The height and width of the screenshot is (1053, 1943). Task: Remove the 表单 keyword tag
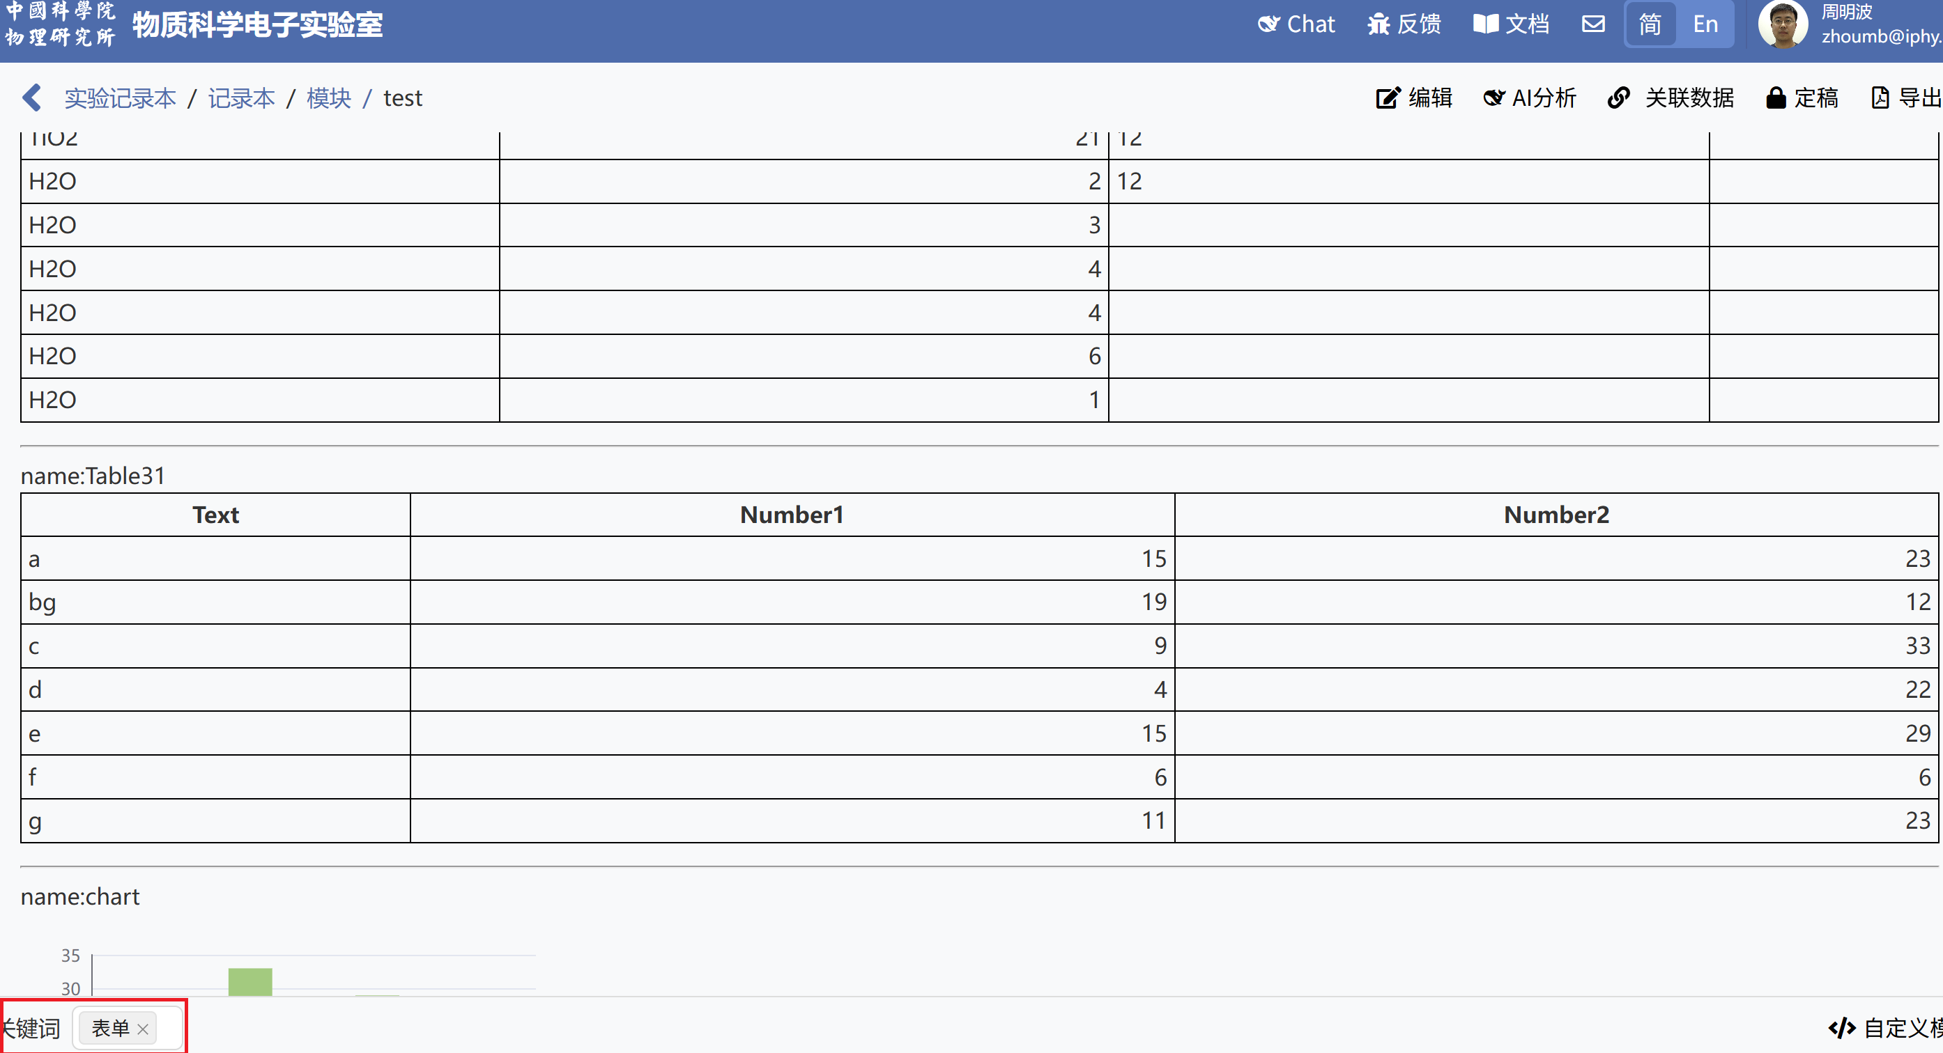[143, 1029]
